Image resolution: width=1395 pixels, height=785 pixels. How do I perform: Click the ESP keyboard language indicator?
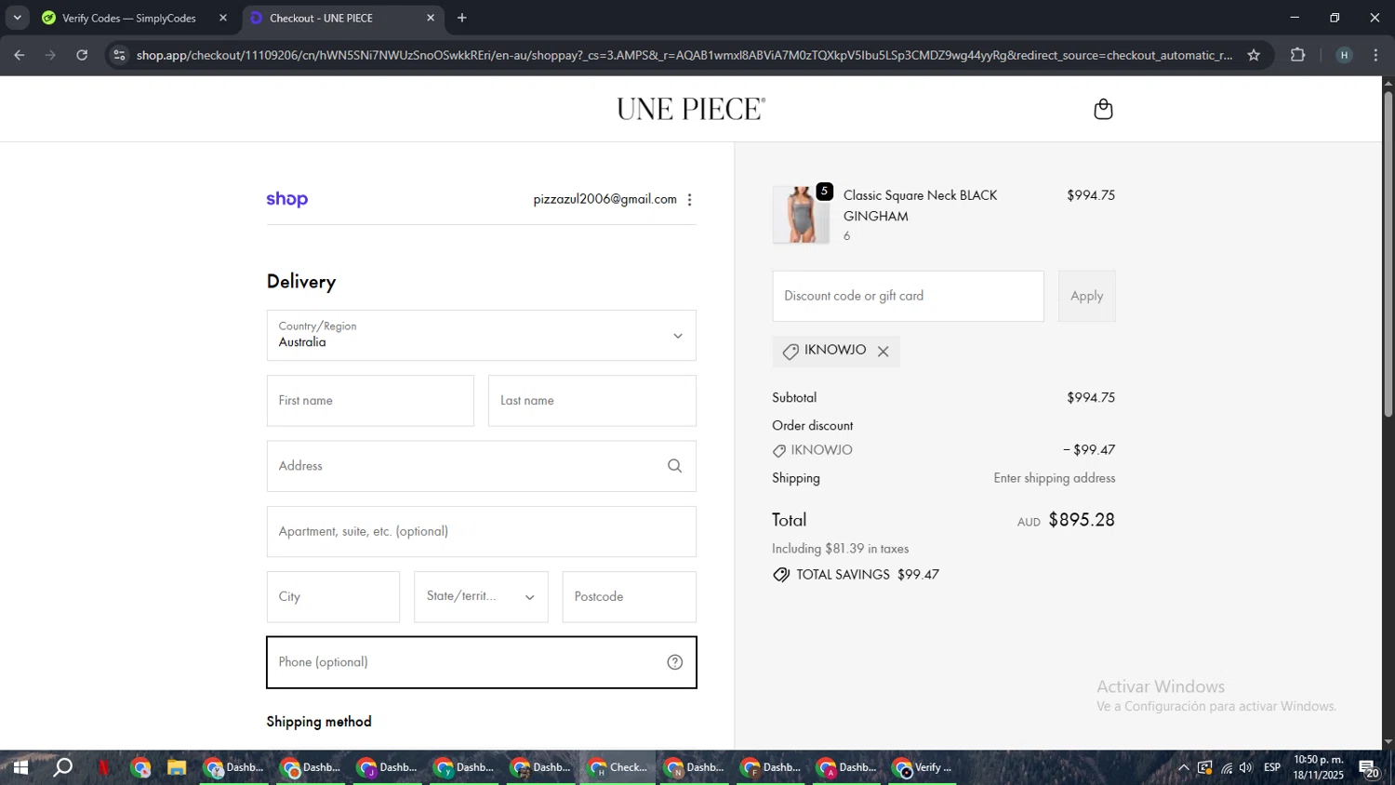point(1272,767)
